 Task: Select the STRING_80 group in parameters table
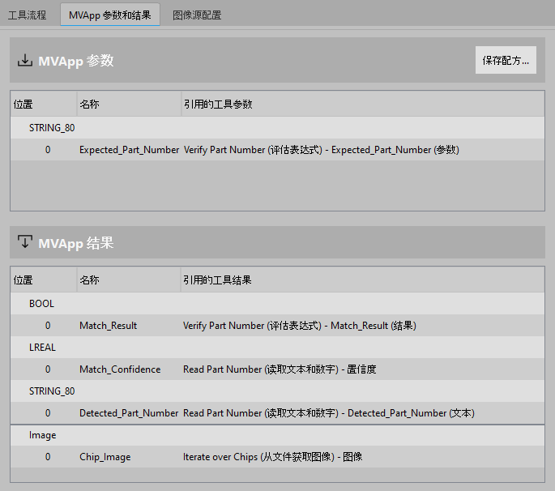[x=52, y=128]
